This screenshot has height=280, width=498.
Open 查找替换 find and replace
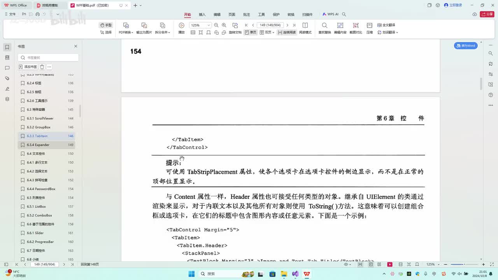tap(324, 28)
